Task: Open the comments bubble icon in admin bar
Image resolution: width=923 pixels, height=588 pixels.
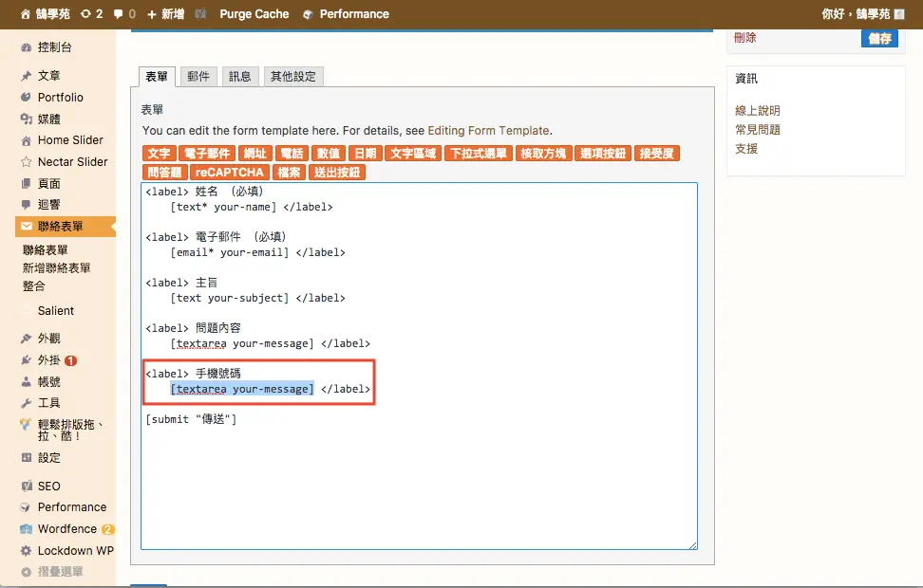Action: [x=118, y=14]
